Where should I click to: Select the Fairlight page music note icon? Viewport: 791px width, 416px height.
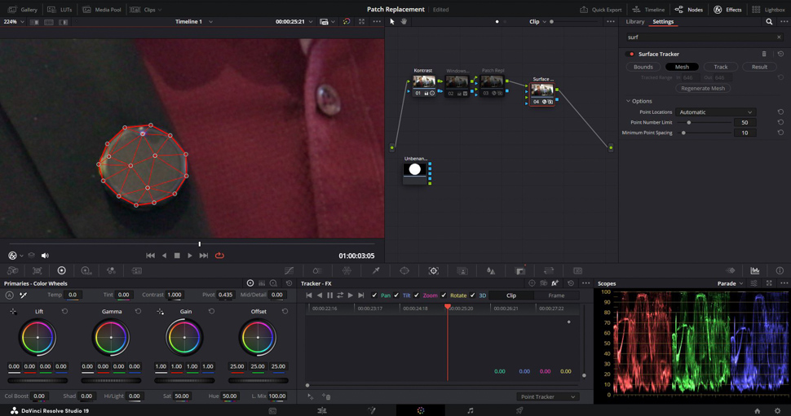[x=470, y=411]
